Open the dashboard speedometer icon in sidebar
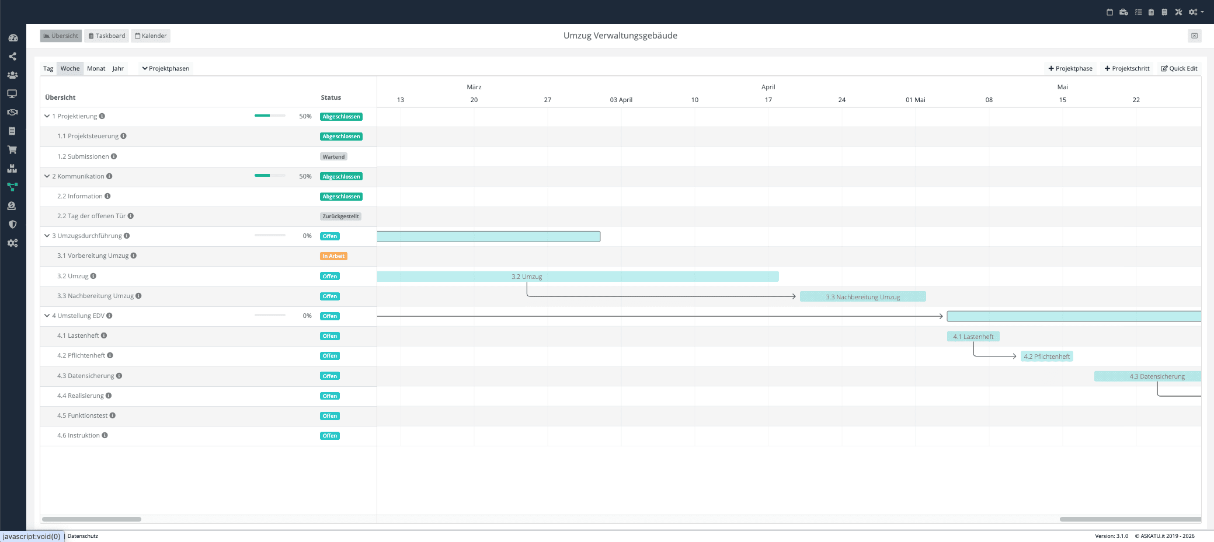 pos(13,38)
